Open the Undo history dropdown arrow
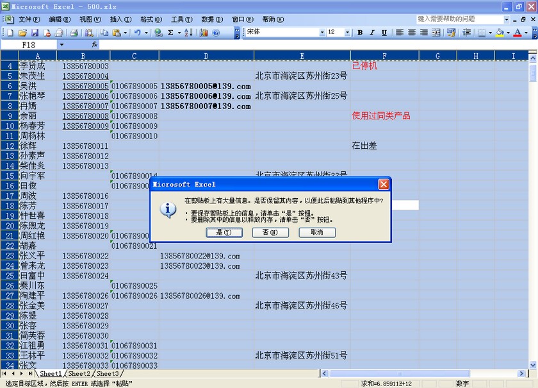 coord(146,33)
